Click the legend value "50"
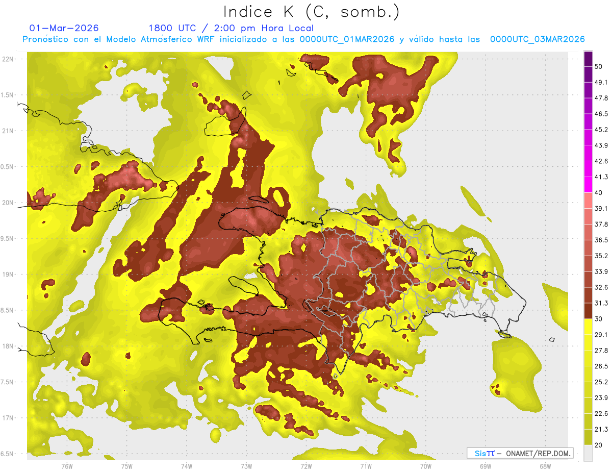 coord(599,67)
